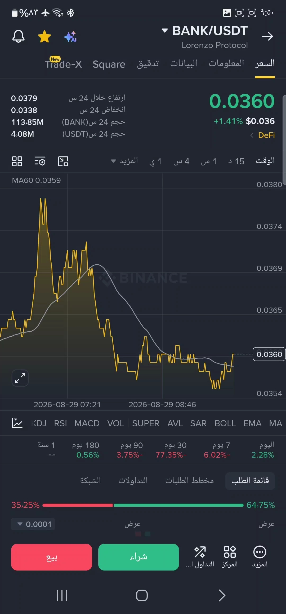The height and width of the screenshot is (614, 286).
Task: Toggle the KDJ indicator
Action: pos(39,423)
